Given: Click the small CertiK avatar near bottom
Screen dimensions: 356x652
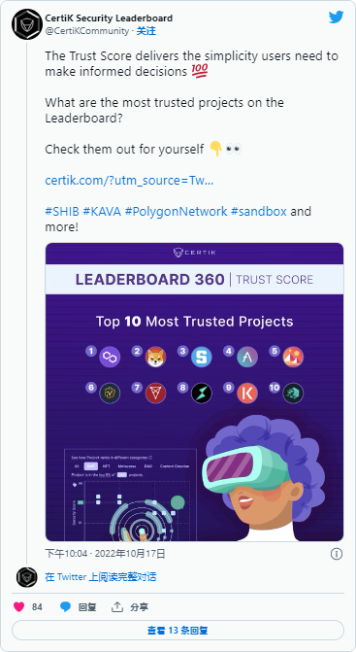Looking at the screenshot, I should (x=27, y=577).
